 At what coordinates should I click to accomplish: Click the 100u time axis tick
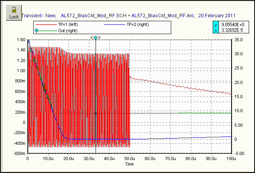pos(231,158)
